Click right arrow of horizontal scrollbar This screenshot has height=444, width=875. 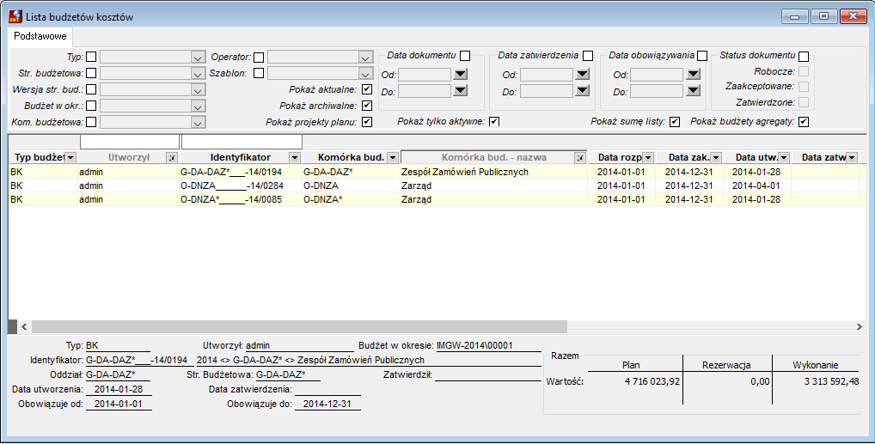click(x=860, y=326)
